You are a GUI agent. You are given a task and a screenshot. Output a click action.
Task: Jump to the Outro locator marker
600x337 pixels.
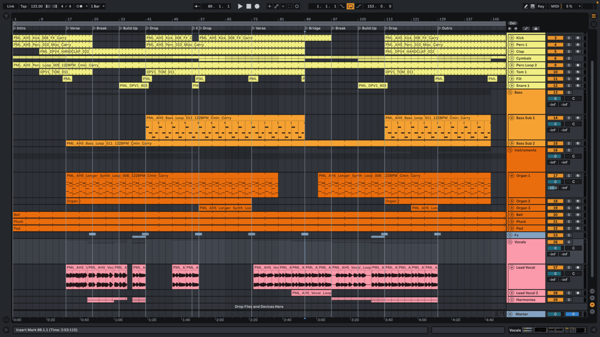(x=439, y=28)
